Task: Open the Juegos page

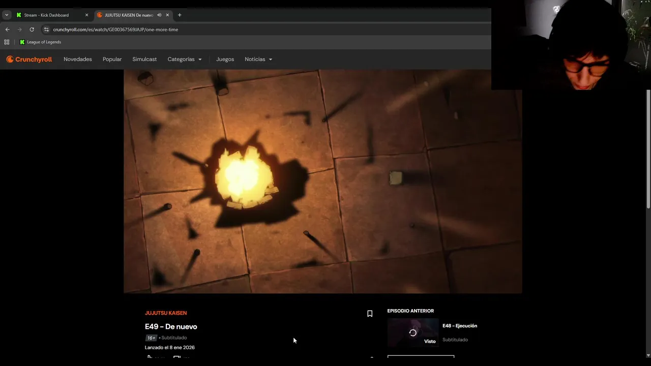Action: [225, 59]
